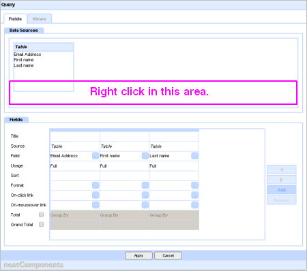Click Title field of Last name column
The height and width of the screenshot is (271, 307).
[174, 136]
